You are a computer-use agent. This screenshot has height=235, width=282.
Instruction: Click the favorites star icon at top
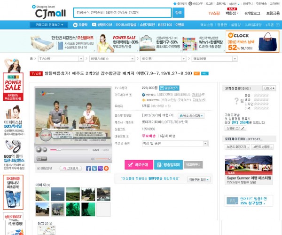click(x=175, y=4)
